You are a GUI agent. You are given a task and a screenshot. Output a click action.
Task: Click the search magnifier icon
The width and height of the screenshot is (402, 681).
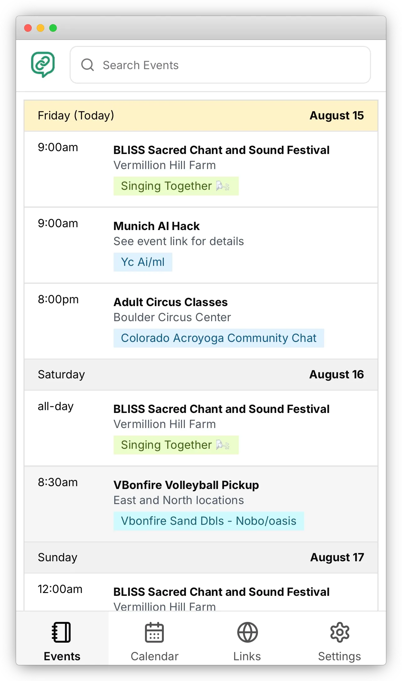[x=87, y=65]
